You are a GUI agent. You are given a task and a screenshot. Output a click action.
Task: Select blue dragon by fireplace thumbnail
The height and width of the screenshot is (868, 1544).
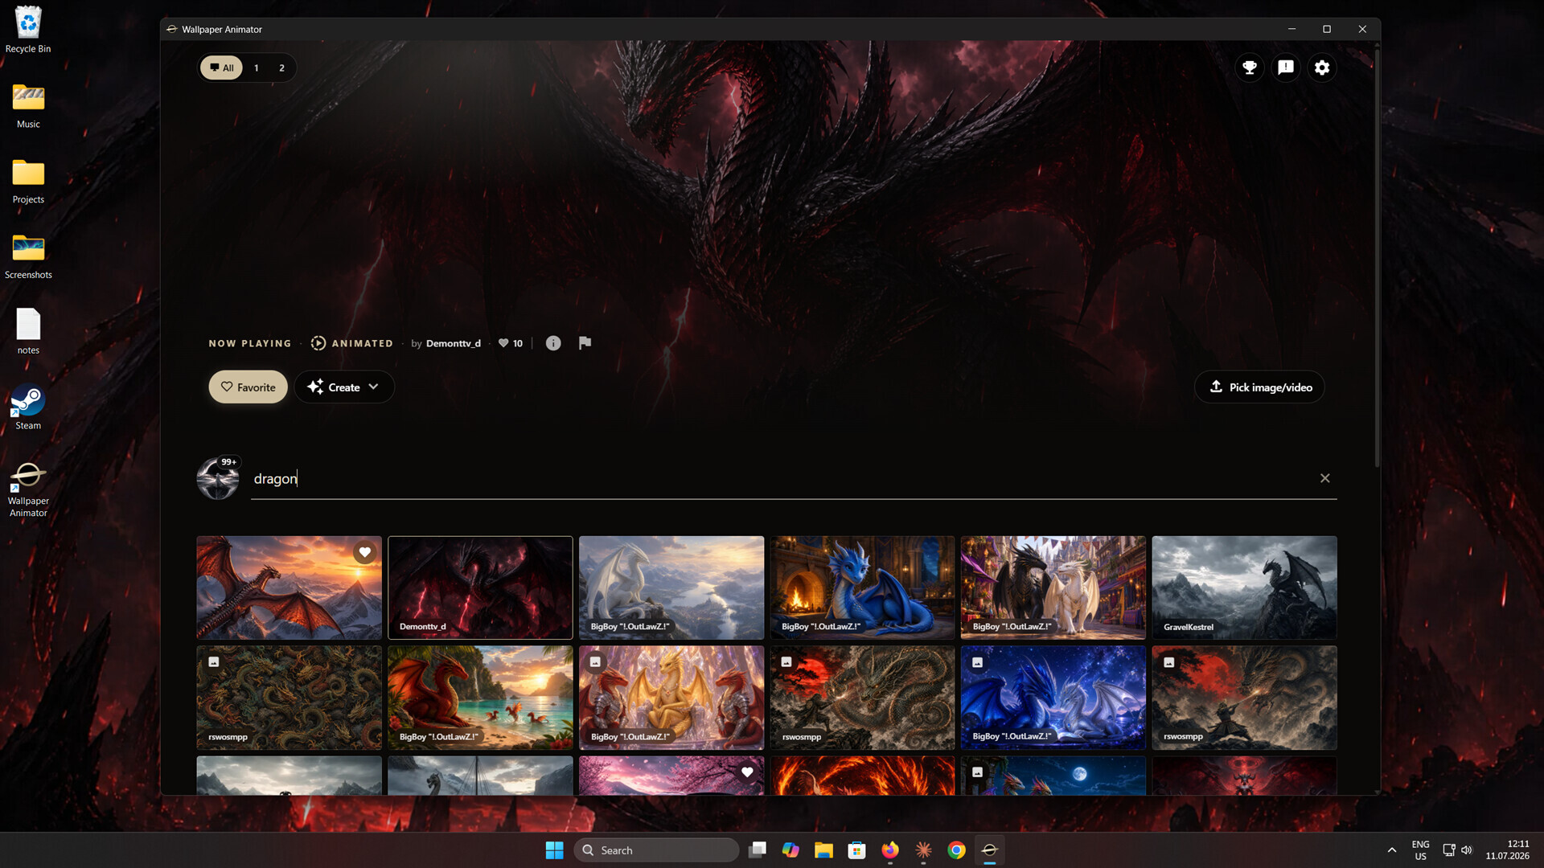(862, 588)
